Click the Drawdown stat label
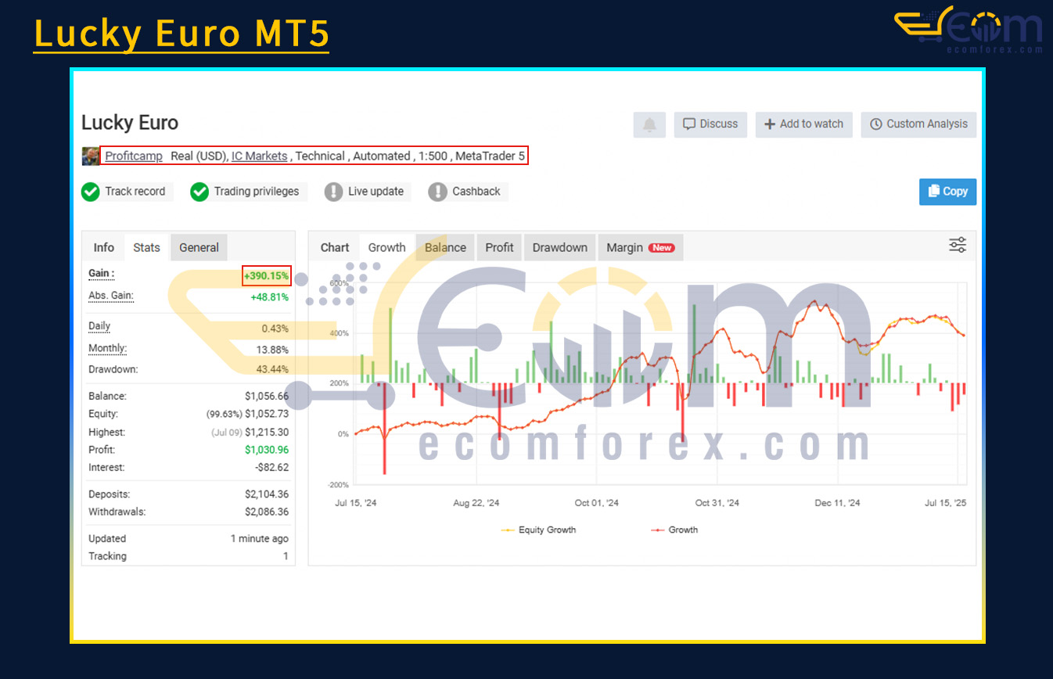1053x679 pixels. coord(113,369)
